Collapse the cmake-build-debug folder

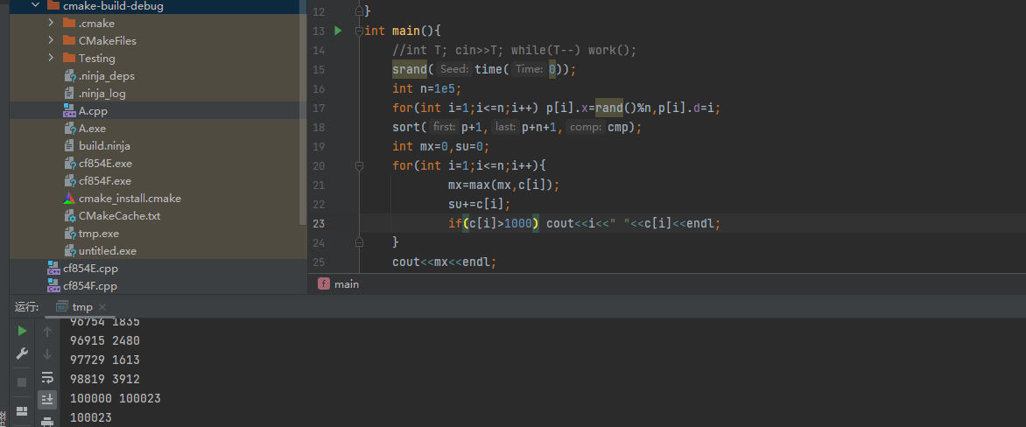tap(35, 6)
